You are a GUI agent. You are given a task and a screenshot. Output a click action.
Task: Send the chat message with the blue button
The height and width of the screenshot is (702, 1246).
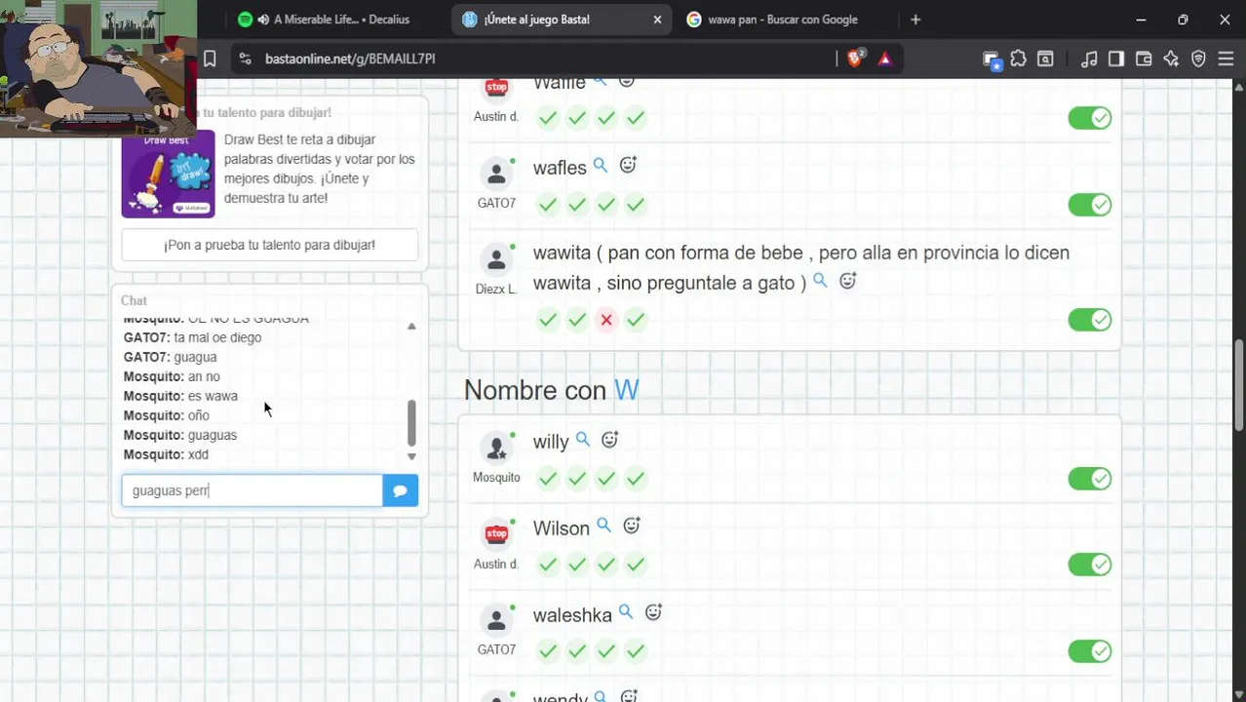pos(400,490)
